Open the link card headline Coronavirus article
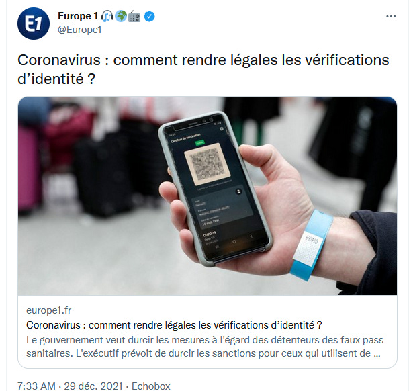 (174, 325)
